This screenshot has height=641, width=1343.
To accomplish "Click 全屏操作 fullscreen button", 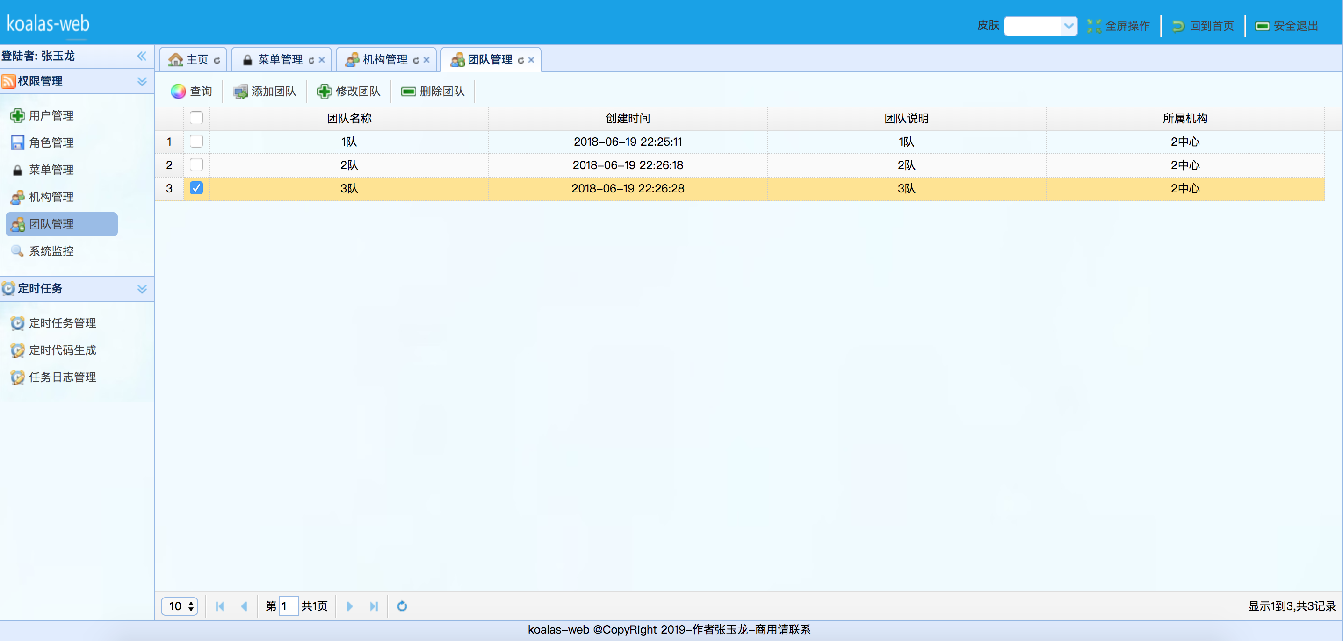I will (x=1118, y=26).
